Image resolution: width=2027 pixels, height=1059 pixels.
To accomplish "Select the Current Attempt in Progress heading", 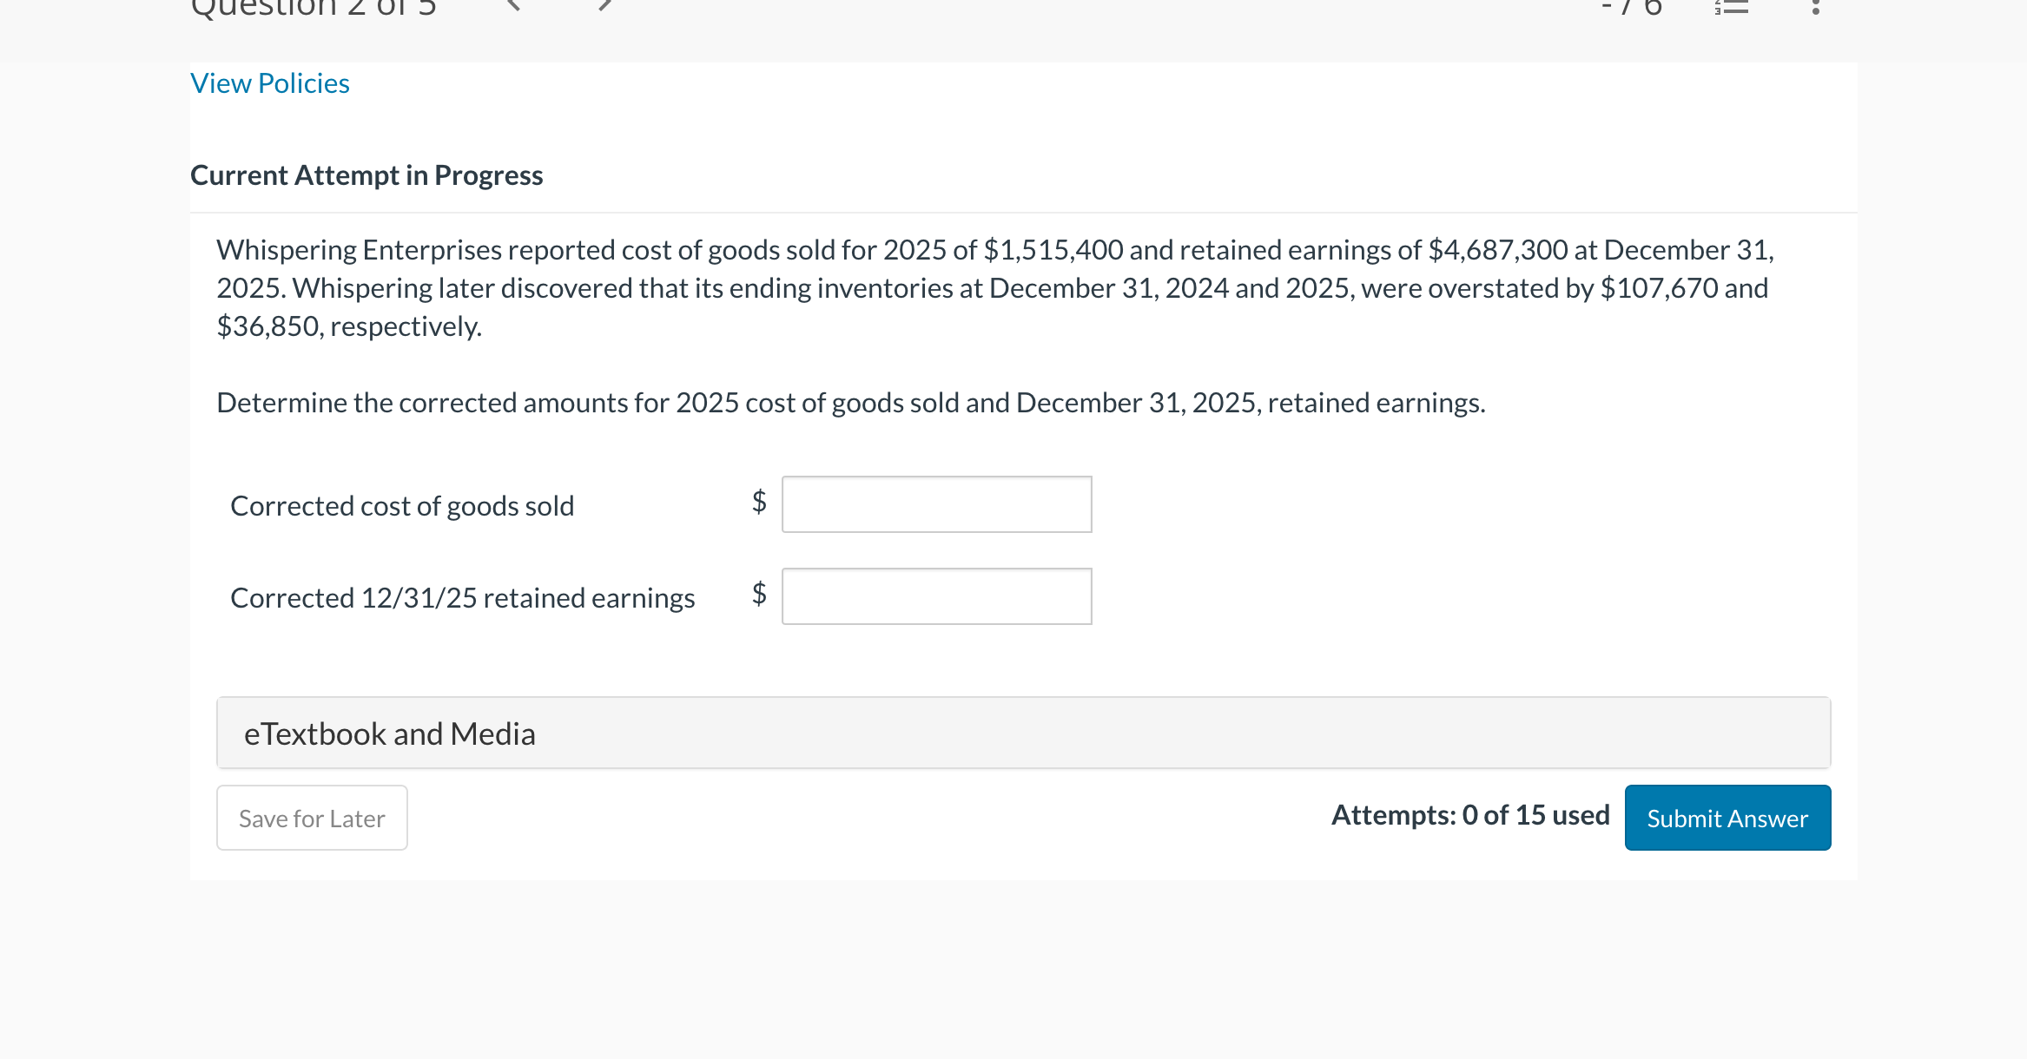I will pos(366,174).
